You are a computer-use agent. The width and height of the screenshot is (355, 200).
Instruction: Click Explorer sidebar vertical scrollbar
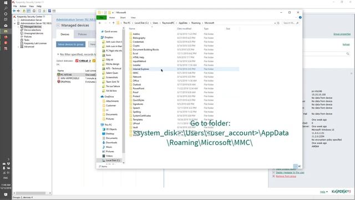tap(124, 91)
